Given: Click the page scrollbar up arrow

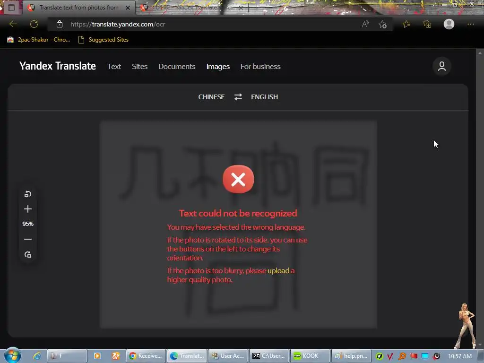Looking at the screenshot, I should click(x=480, y=53).
